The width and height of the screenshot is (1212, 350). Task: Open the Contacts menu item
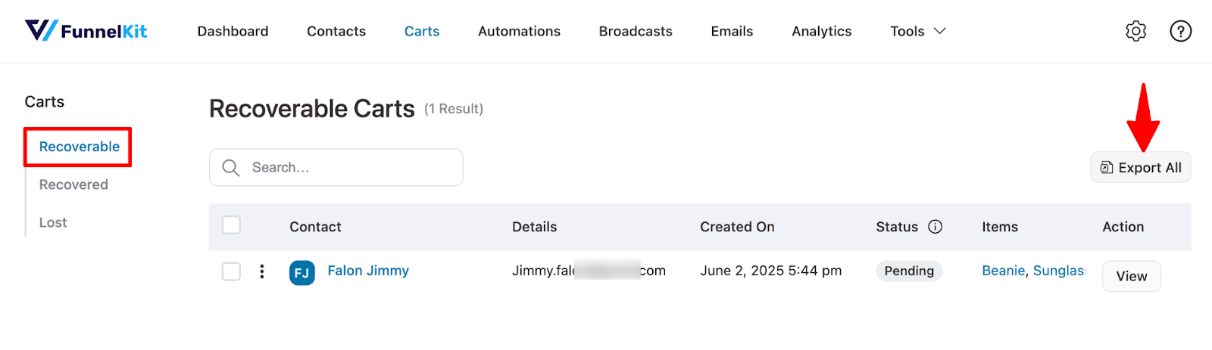click(336, 31)
